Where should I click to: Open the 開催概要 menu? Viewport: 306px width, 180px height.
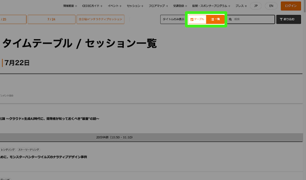70,6
